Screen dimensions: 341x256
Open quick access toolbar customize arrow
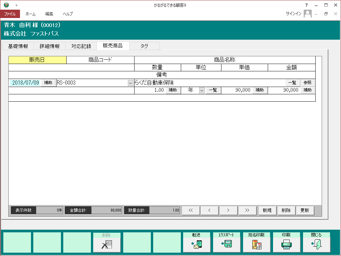(16, 5)
